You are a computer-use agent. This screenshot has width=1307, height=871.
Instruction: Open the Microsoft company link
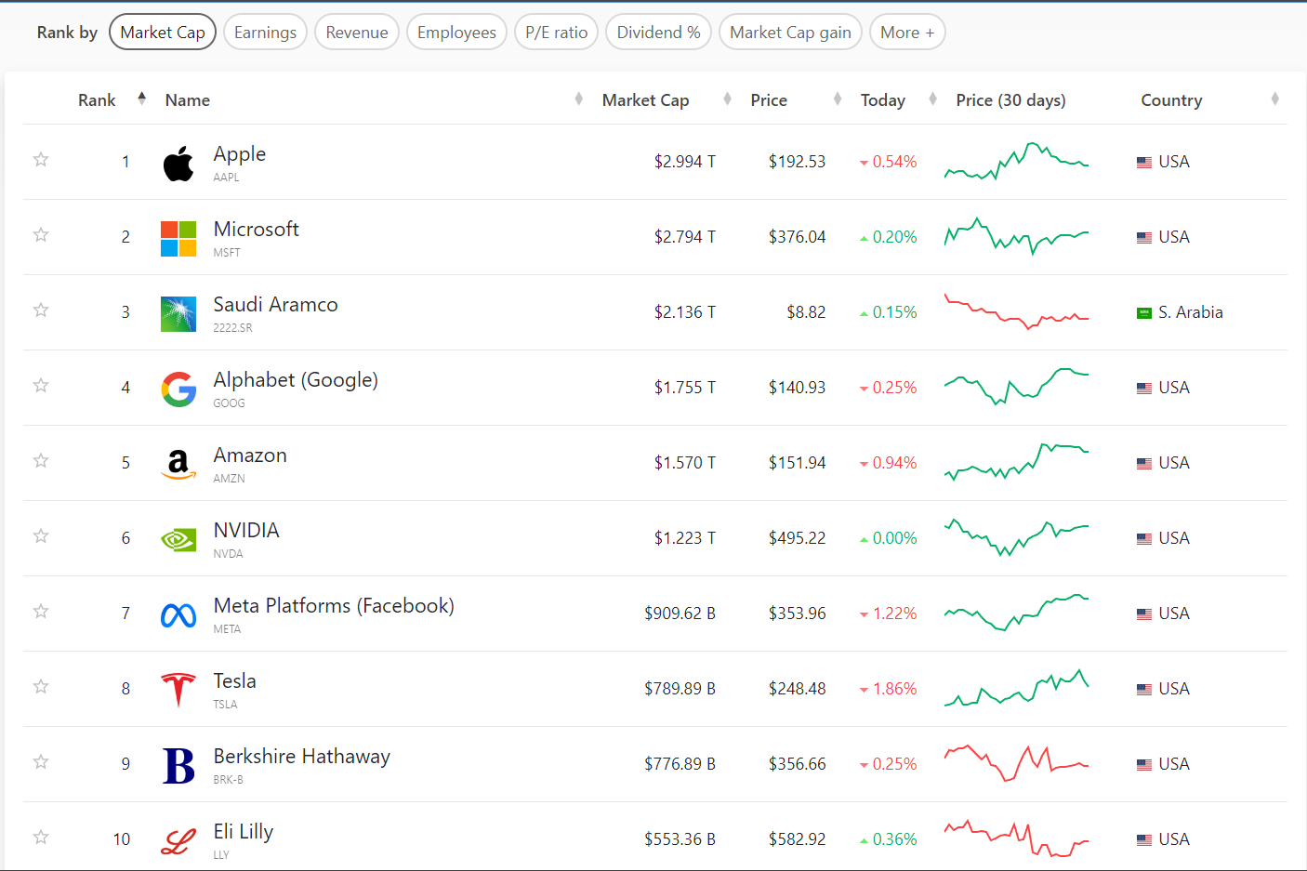click(x=257, y=230)
